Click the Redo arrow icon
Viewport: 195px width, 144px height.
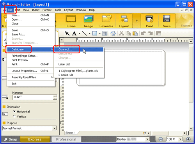pos(150,33)
